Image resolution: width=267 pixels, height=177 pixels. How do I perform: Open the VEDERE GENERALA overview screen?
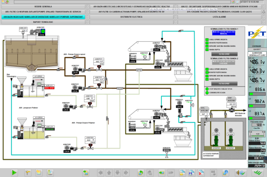click(43, 7)
